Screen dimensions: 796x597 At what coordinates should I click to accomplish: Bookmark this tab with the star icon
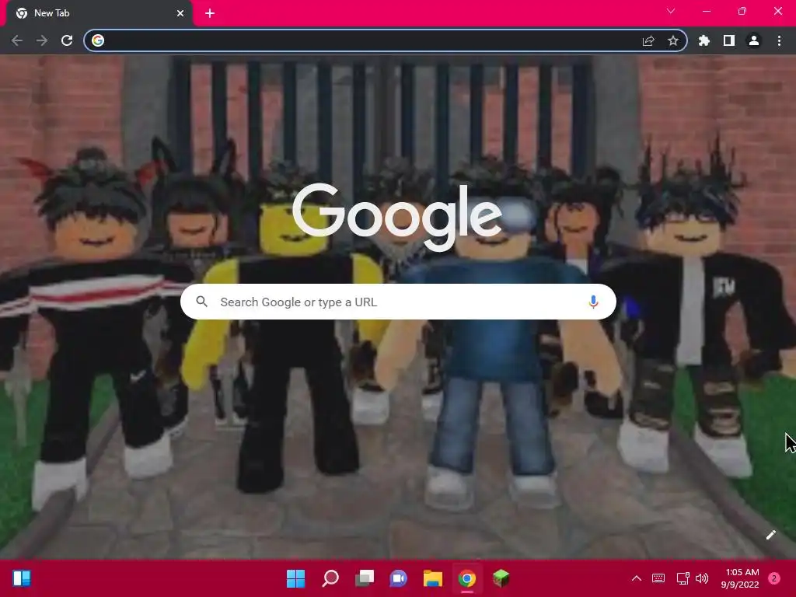tap(673, 40)
